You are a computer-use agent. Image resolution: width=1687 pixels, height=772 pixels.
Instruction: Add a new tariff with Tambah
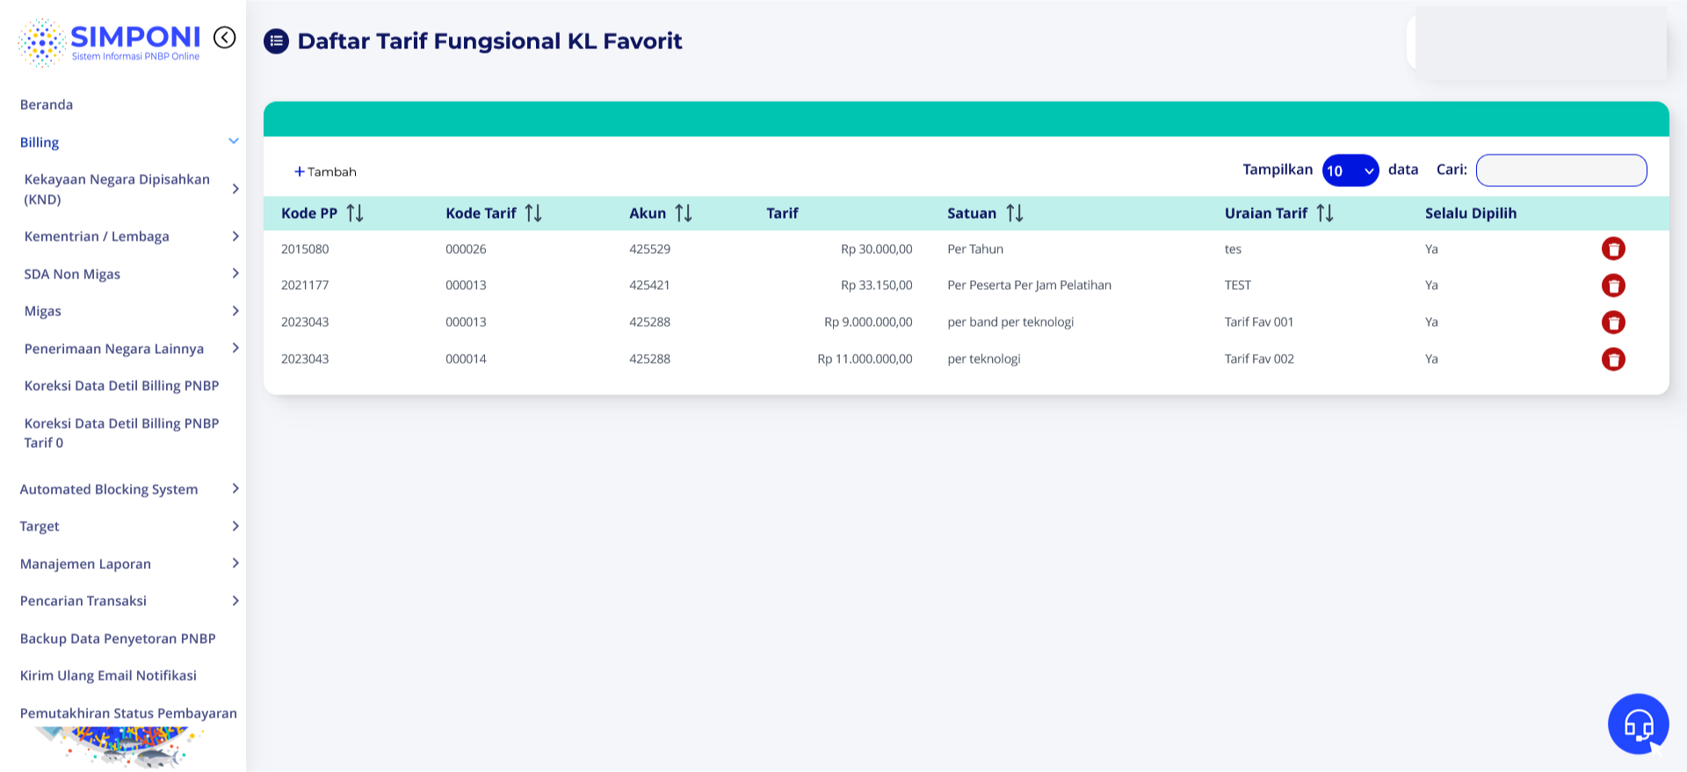point(325,172)
